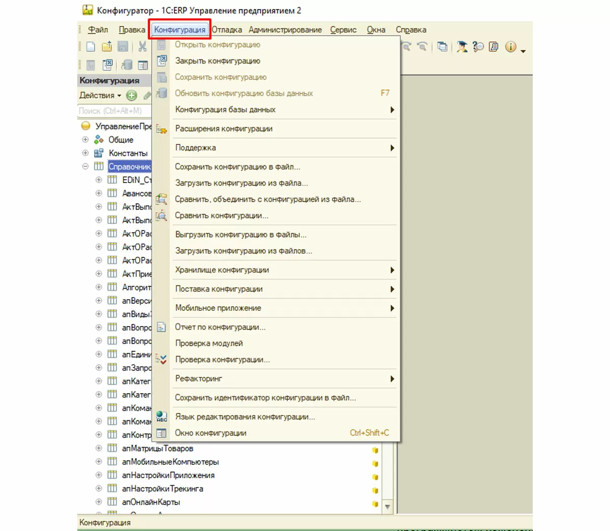The image size is (610, 531).
Task: Open the Справка menu
Action: point(411,29)
